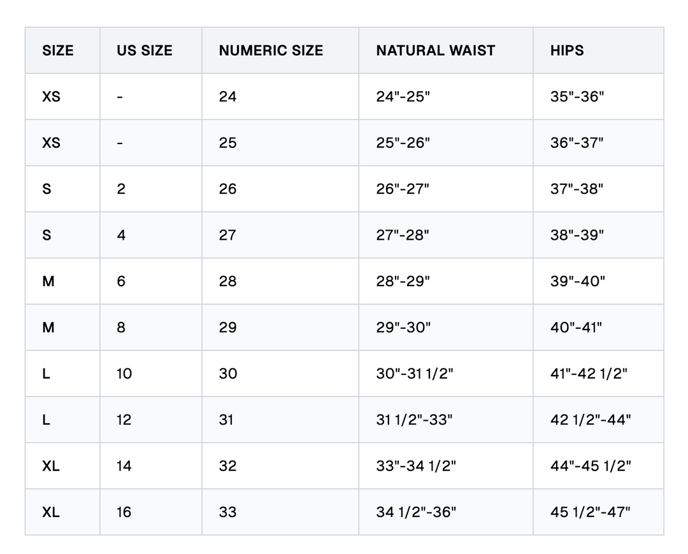Click natural waist 29"-30" cell

tap(403, 328)
